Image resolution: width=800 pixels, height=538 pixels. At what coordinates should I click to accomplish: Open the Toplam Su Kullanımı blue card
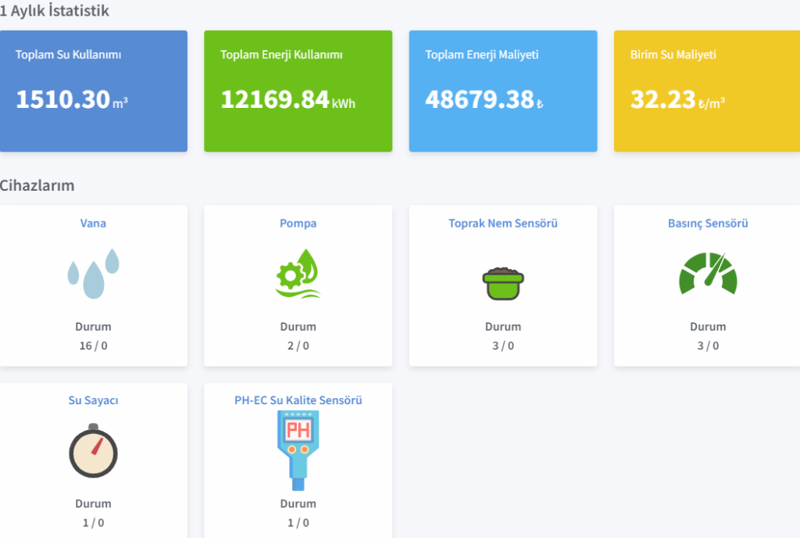(94, 91)
